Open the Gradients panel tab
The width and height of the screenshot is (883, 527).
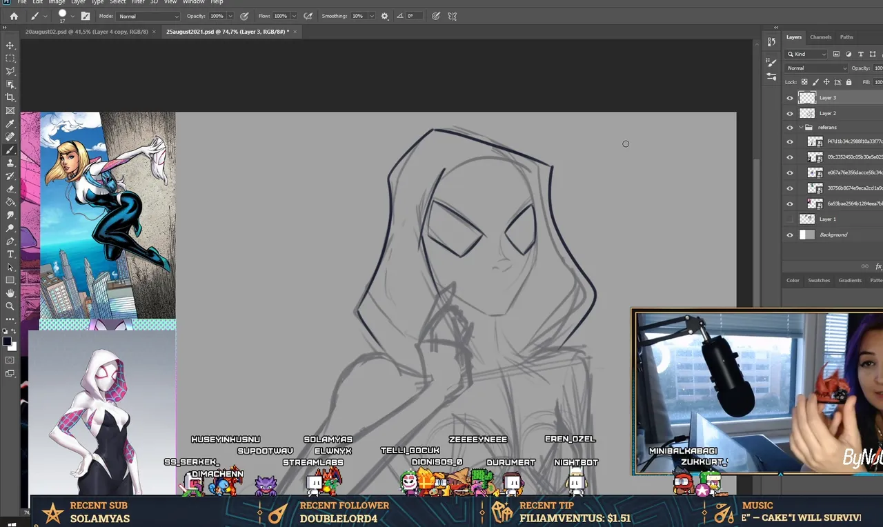click(x=850, y=281)
